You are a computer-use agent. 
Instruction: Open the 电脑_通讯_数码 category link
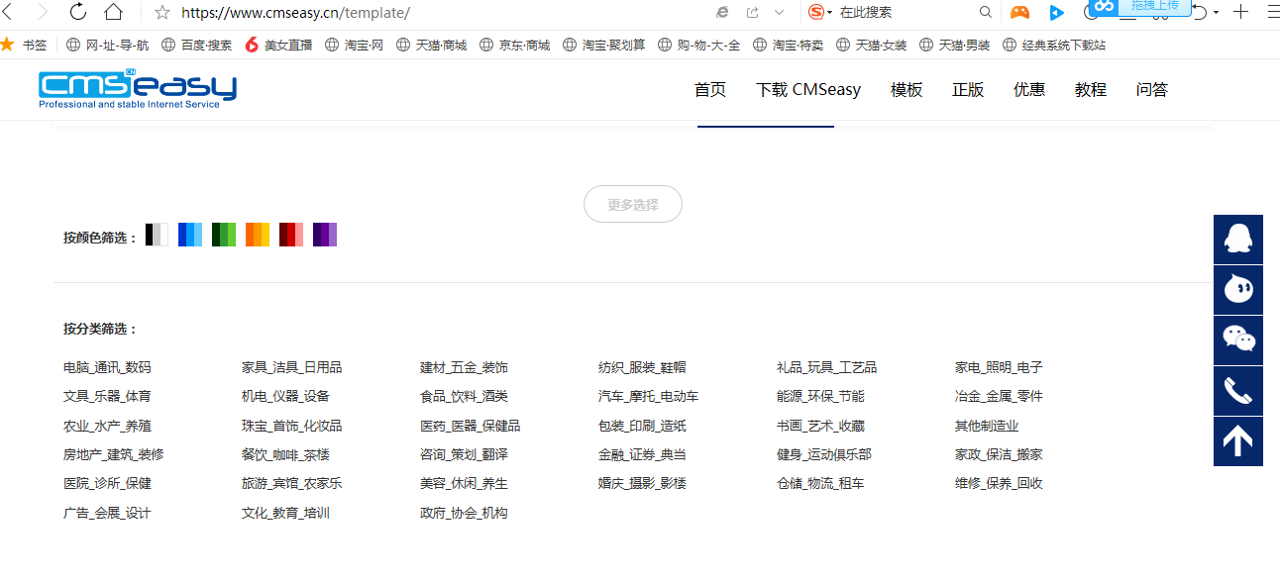click(x=107, y=367)
